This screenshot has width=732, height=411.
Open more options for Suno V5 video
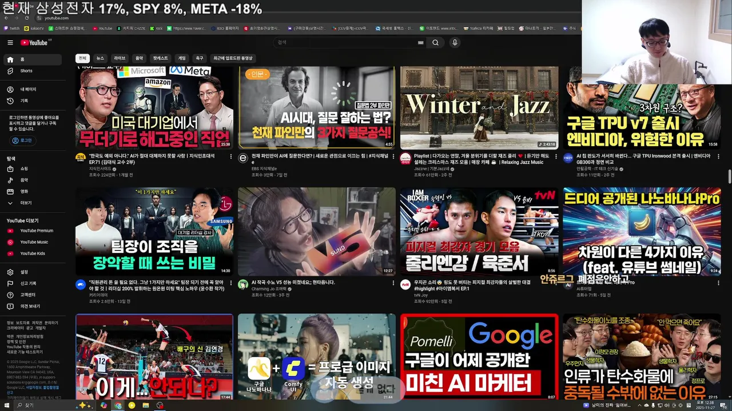point(393,283)
